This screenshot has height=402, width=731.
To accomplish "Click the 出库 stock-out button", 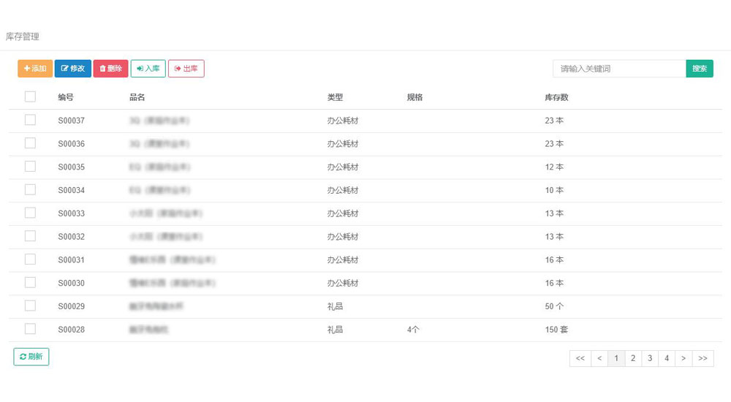I will [x=186, y=69].
